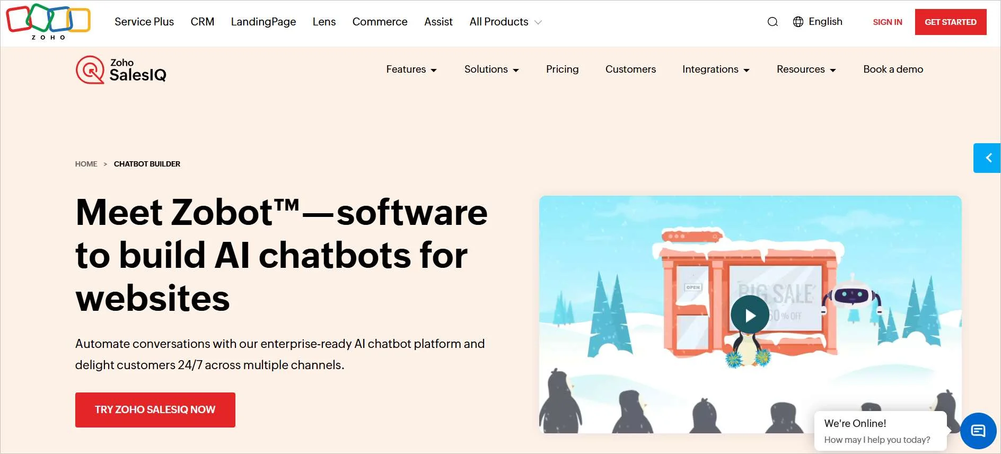This screenshot has width=1001, height=454.
Task: Open Commerce product link
Action: point(380,22)
